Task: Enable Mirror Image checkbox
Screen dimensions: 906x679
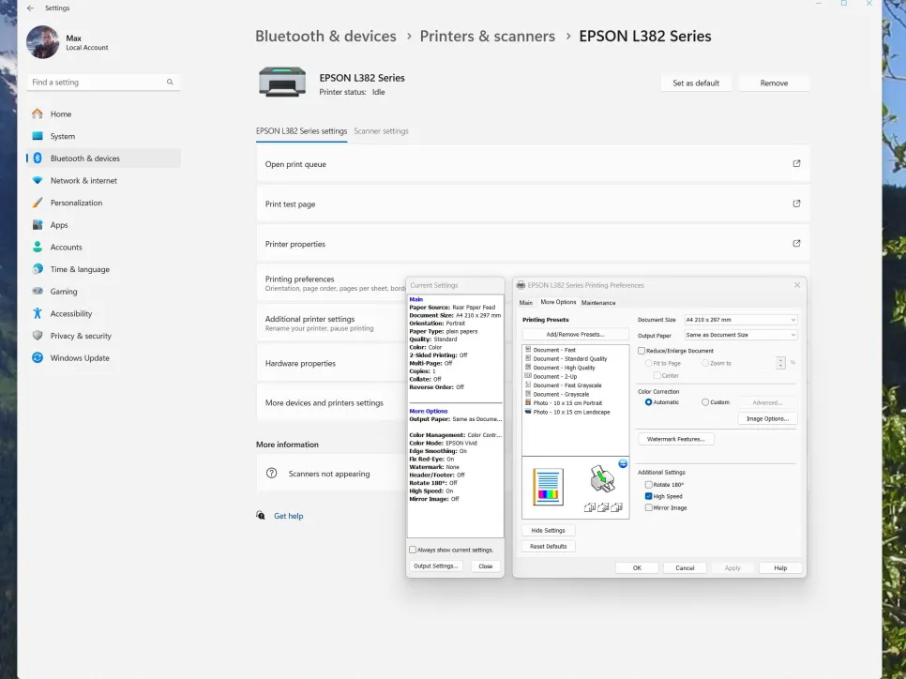Action: tap(648, 508)
